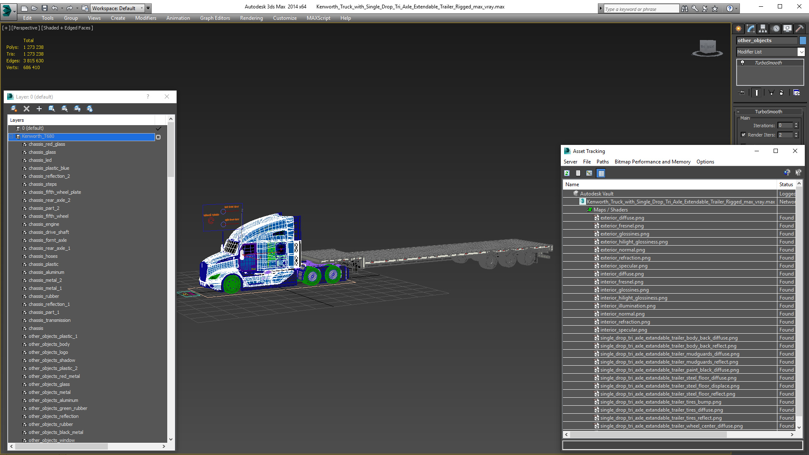Click the Layer dialog help question mark
The width and height of the screenshot is (809, 455).
[x=148, y=97]
